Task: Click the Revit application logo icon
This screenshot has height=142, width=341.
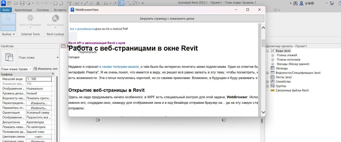Action: pos(3,3)
